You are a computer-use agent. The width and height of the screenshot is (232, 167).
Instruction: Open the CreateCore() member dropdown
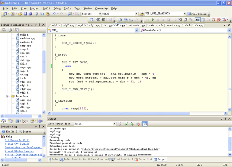point(229,30)
